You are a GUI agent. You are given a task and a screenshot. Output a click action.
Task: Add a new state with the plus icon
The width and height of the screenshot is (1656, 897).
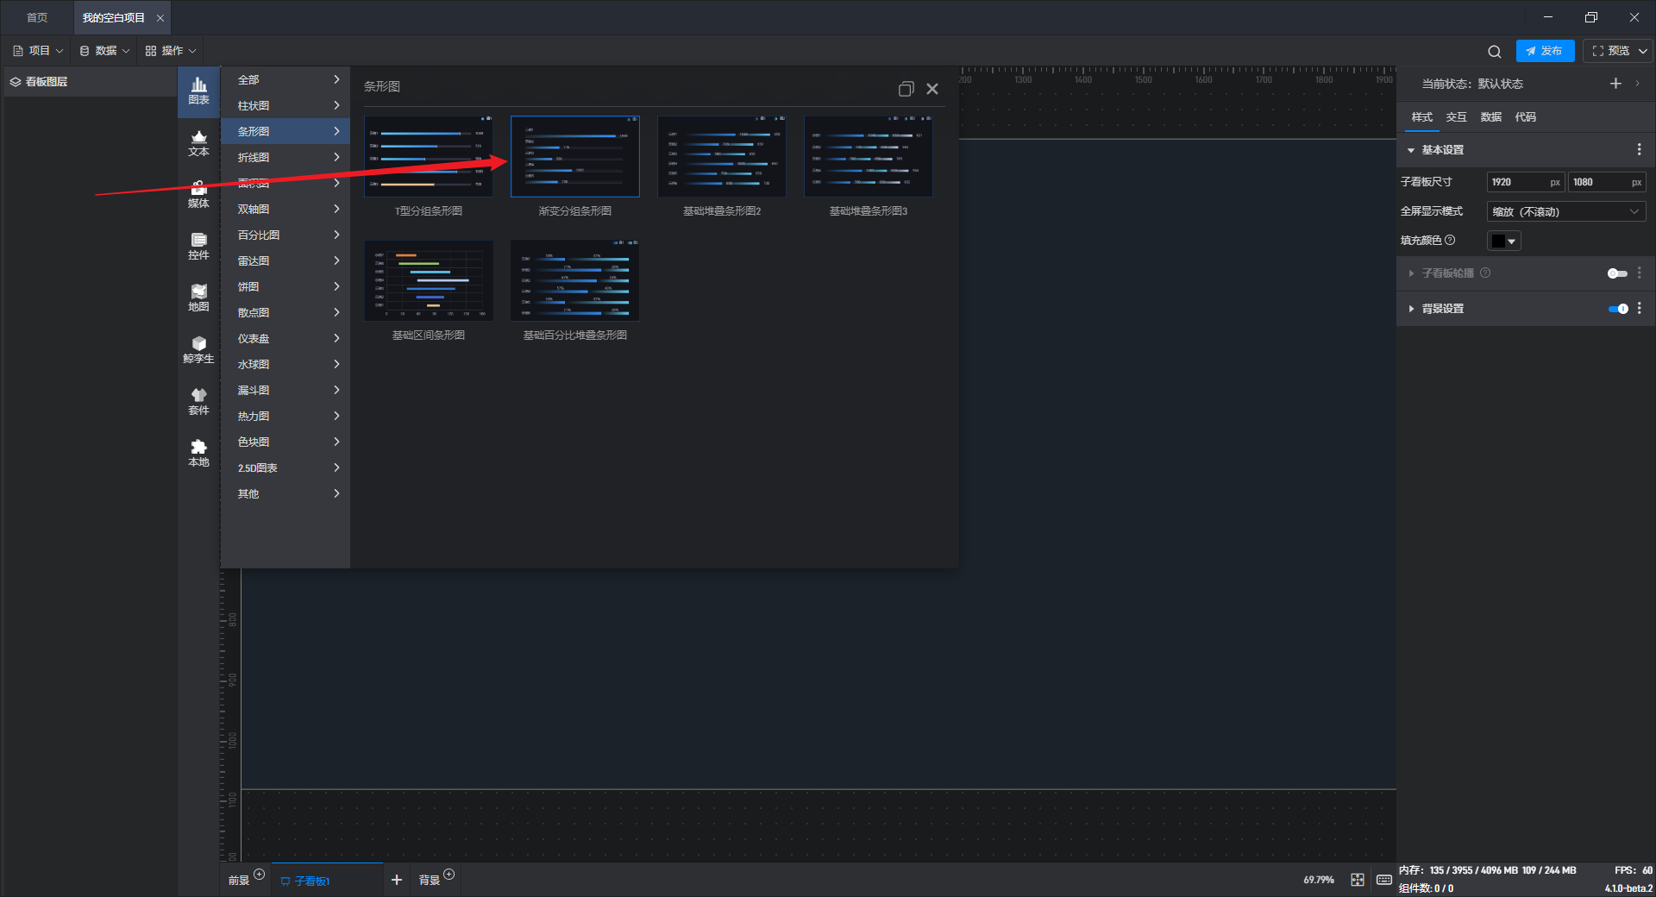1615,84
